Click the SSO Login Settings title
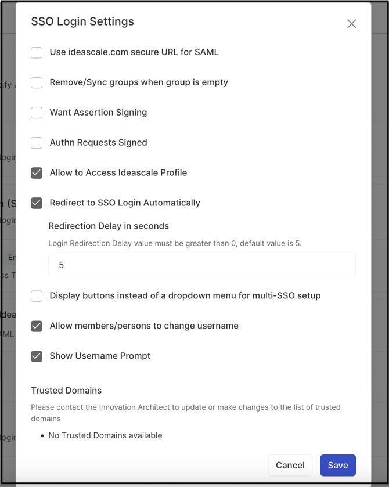Viewport: 389px width, 487px height. 82,21
